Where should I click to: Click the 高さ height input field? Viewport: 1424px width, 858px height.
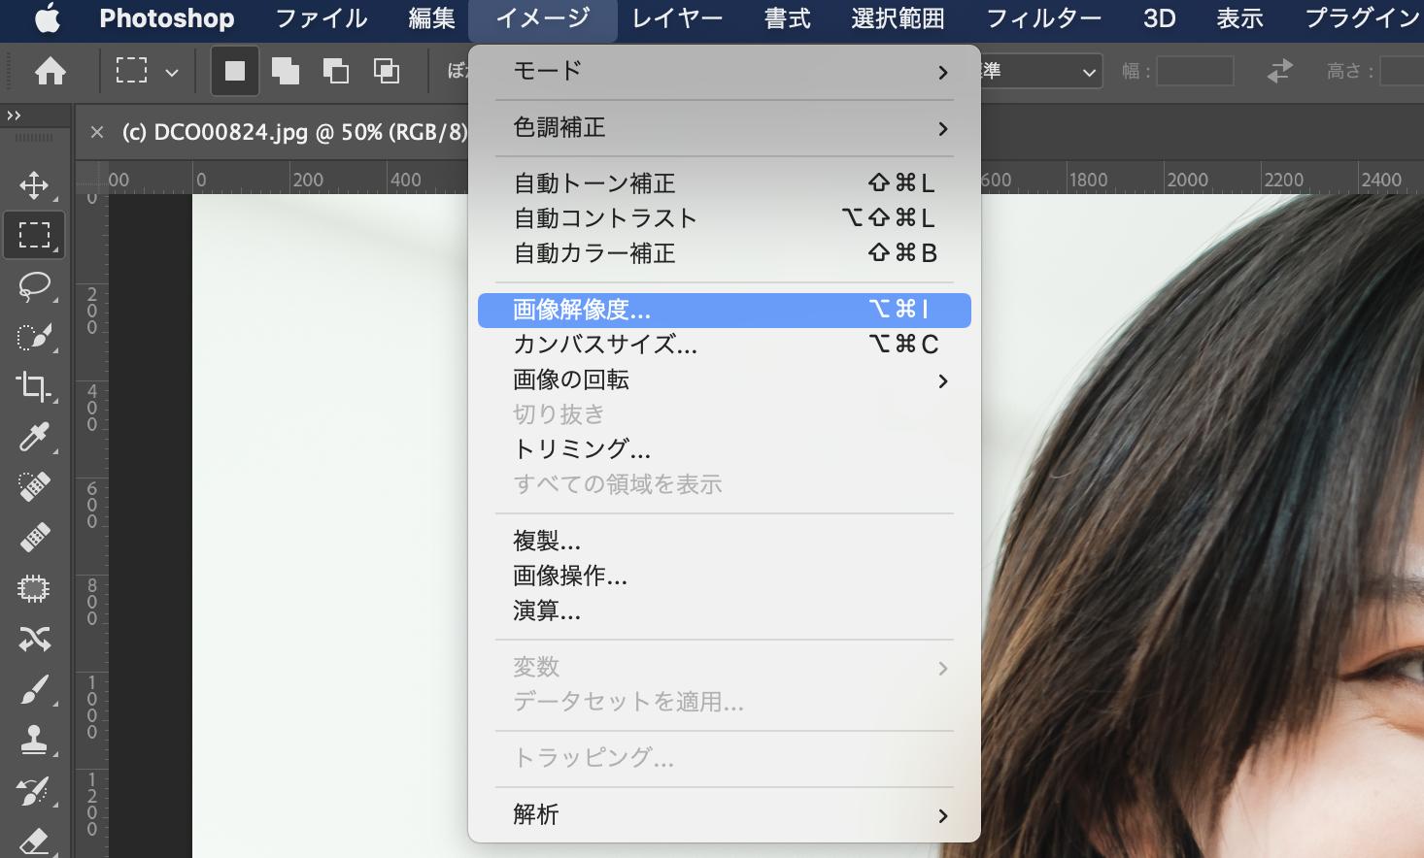(1402, 71)
